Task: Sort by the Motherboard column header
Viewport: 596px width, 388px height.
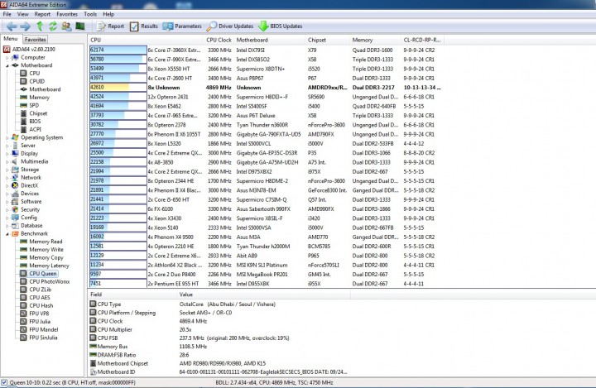Action: 270,40
